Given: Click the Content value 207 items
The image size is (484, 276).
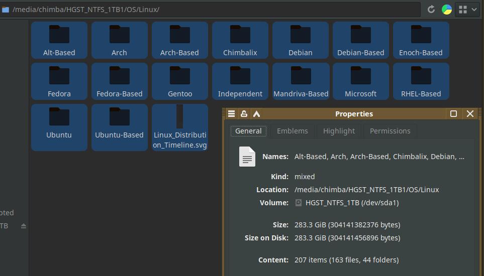Looking at the screenshot, I should (x=347, y=260).
